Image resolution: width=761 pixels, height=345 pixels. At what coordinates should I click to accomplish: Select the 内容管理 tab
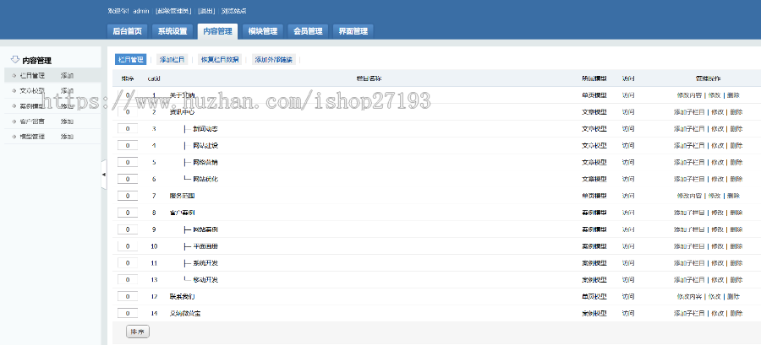tap(217, 31)
